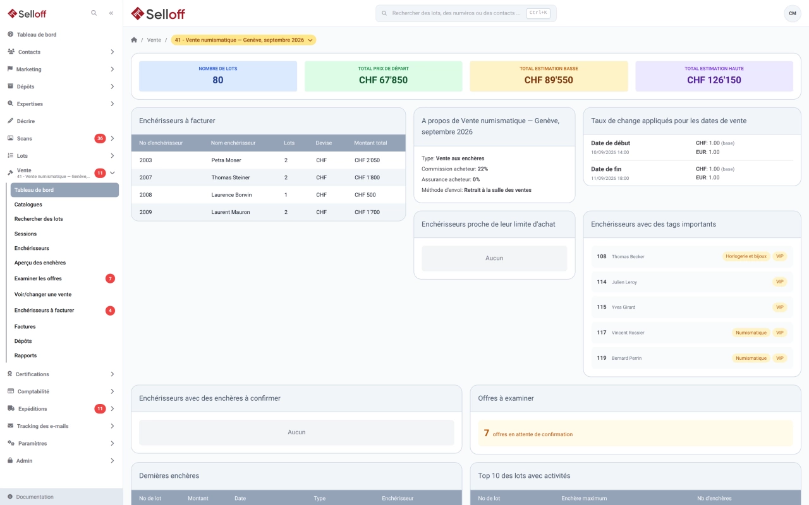Click the Scans image icon
809x505 pixels.
(x=10, y=138)
